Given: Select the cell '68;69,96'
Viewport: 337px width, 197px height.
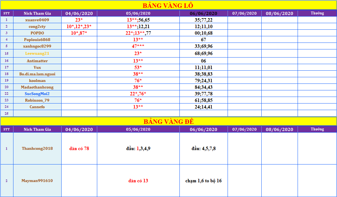Looking at the screenshot, I should (204, 53).
